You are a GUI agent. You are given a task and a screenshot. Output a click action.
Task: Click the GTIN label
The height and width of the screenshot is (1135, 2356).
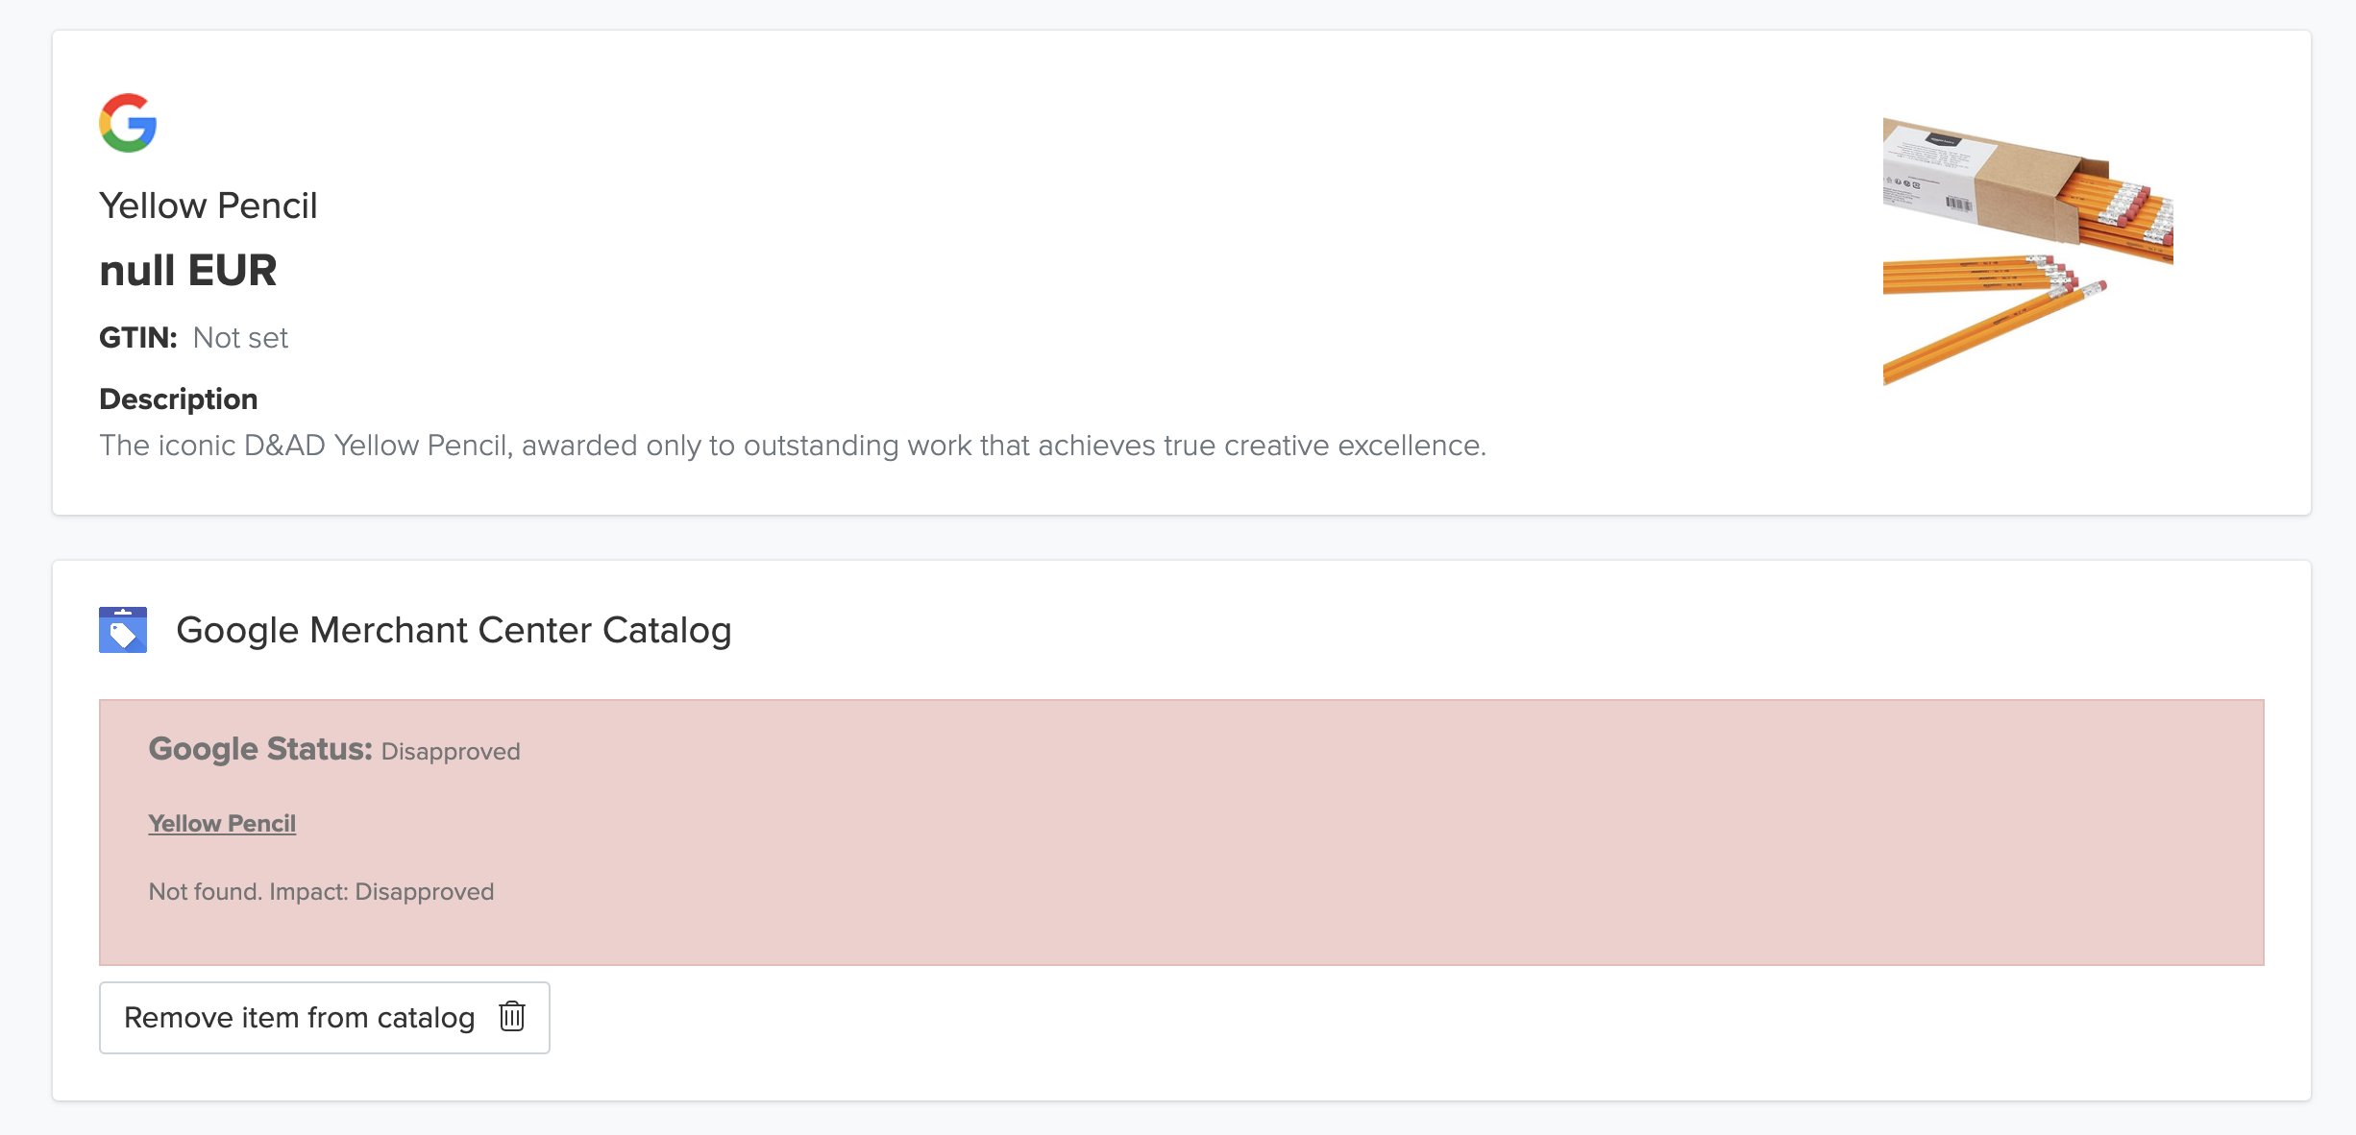click(x=138, y=338)
